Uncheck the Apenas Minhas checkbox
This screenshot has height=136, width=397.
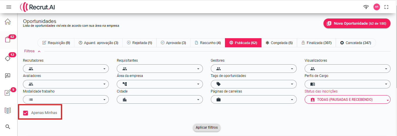[x=26, y=113]
